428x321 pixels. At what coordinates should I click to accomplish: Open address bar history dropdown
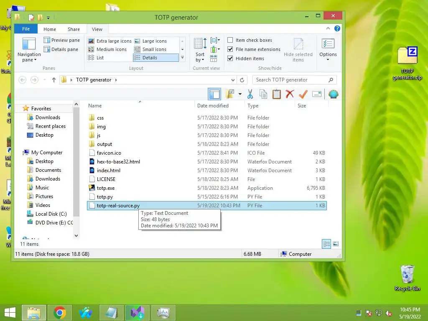[x=233, y=80]
